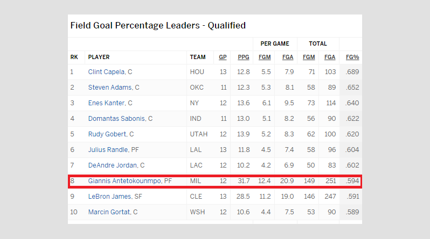
Task: Sort table by PPG column header
Action: point(244,57)
